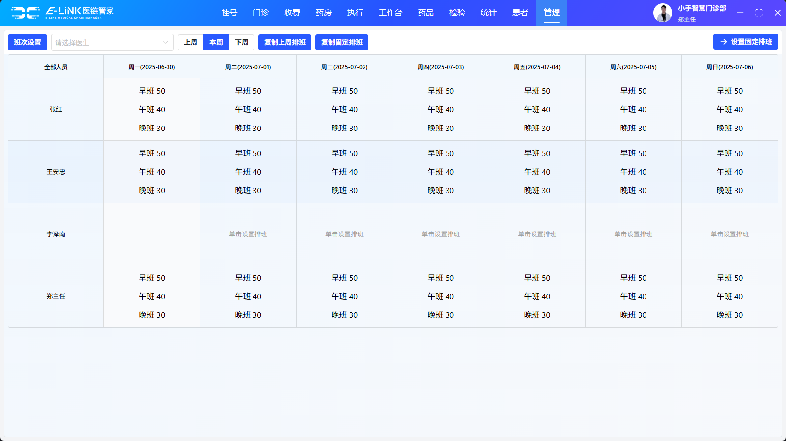Click the E-Link logo icon
The height and width of the screenshot is (441, 786).
coord(26,13)
